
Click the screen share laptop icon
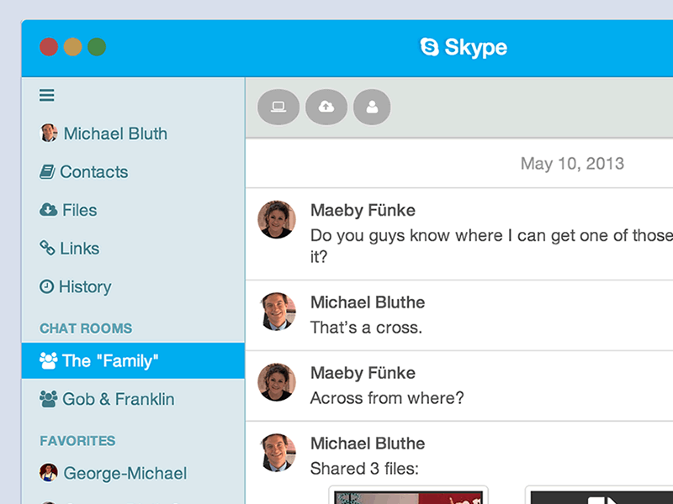pos(278,107)
